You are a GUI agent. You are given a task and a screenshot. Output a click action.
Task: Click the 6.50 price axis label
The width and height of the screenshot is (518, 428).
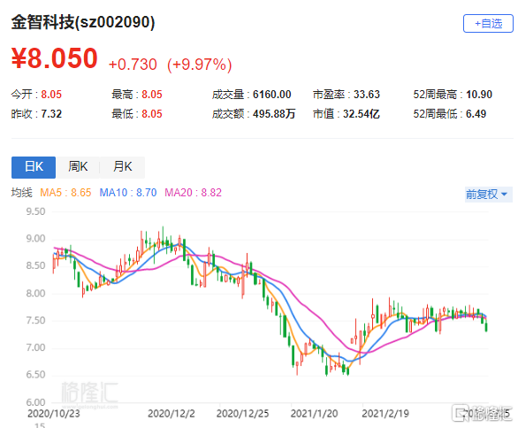coord(35,375)
